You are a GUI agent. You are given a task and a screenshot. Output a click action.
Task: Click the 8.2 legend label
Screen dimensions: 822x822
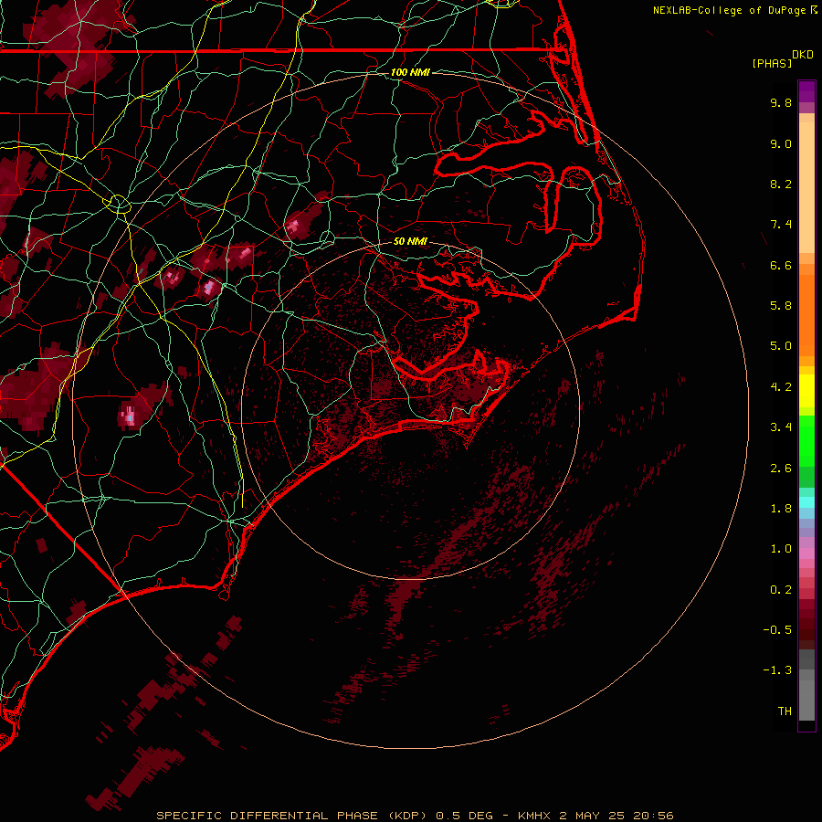[781, 184]
